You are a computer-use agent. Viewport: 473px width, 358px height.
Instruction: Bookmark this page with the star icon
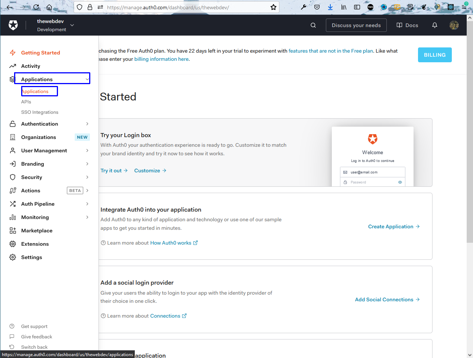click(x=273, y=7)
